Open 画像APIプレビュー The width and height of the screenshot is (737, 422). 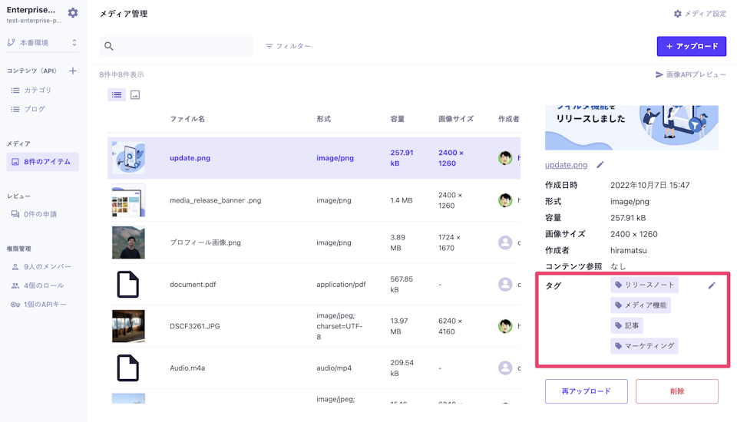(690, 74)
